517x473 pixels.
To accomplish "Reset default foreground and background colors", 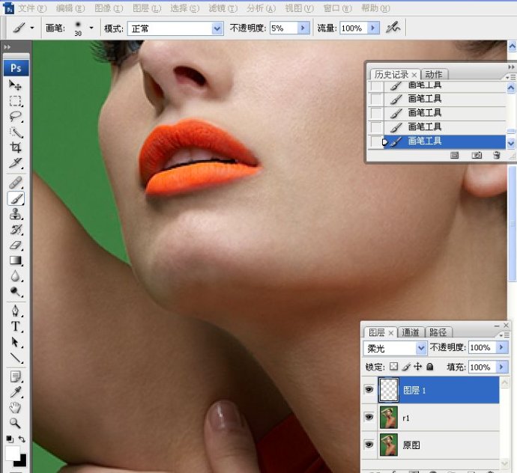I will [x=10, y=439].
